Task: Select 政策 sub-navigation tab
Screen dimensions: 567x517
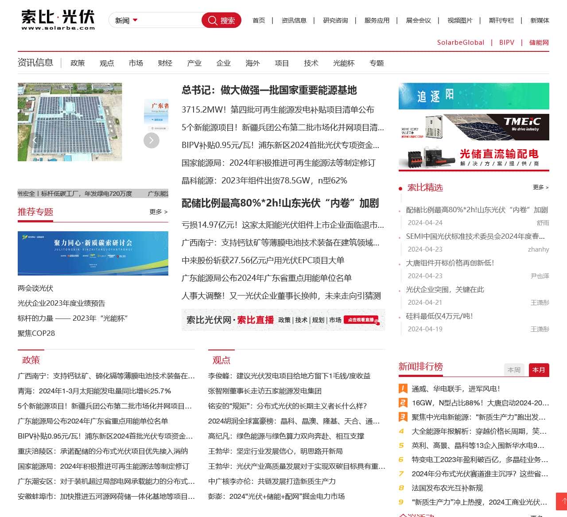Action: pyautogui.click(x=78, y=63)
